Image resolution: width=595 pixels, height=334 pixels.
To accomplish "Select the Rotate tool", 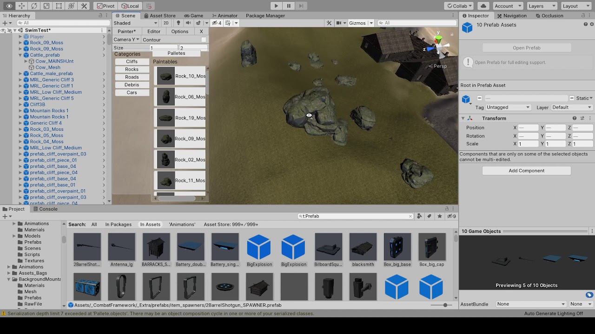I will 34,6.
